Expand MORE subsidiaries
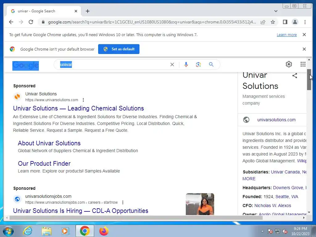Image resolution: width=316 pixels, height=237 pixels. click(249, 179)
